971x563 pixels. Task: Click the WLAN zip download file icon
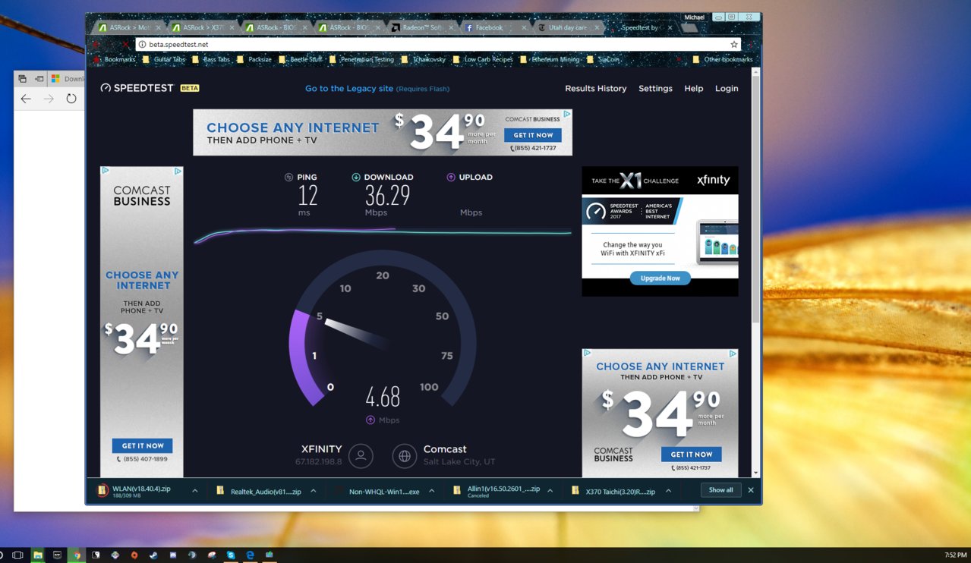coord(103,491)
